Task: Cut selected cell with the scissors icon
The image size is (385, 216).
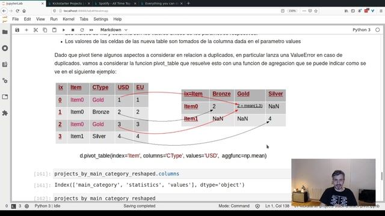Action: pos(36,30)
